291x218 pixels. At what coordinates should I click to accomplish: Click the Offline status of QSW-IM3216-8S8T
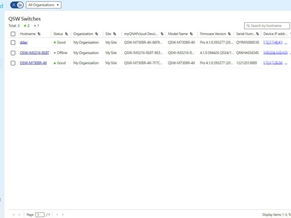click(60, 53)
